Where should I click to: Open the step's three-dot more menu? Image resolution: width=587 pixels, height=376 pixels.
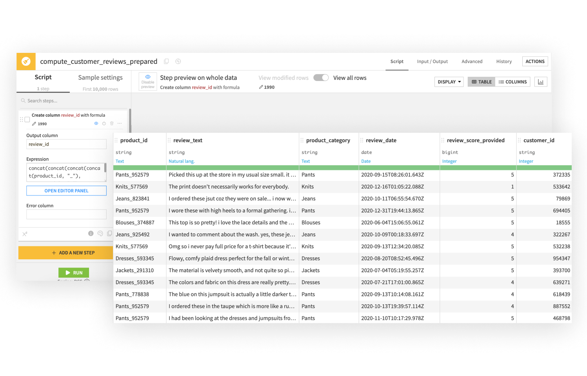[x=120, y=123]
